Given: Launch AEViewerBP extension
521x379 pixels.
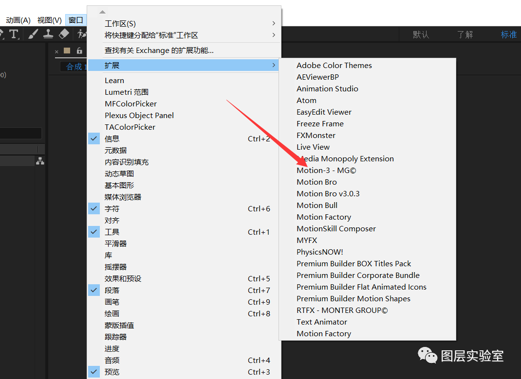Looking at the screenshot, I should [368, 77].
